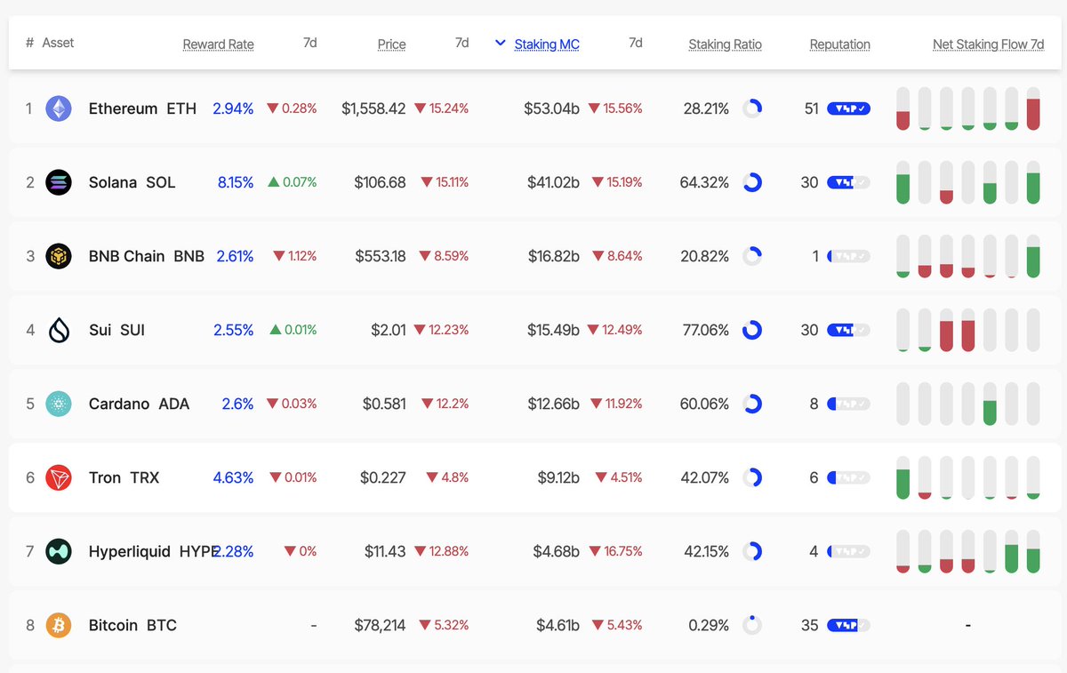Click Sui's 77.06% staking ratio ring
The image size is (1067, 673).
(x=752, y=330)
